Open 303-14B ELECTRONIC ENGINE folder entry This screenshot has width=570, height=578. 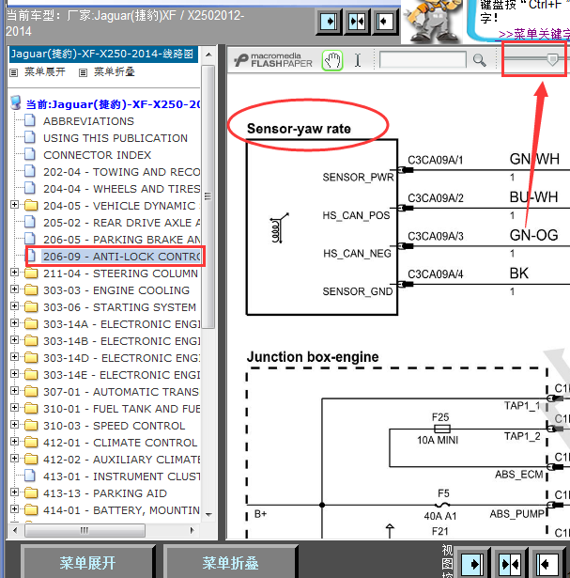121,341
